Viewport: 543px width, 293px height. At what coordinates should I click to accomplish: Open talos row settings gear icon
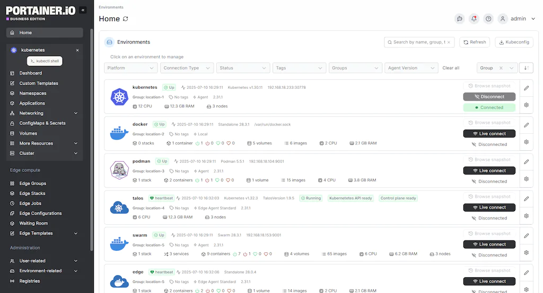tap(527, 216)
